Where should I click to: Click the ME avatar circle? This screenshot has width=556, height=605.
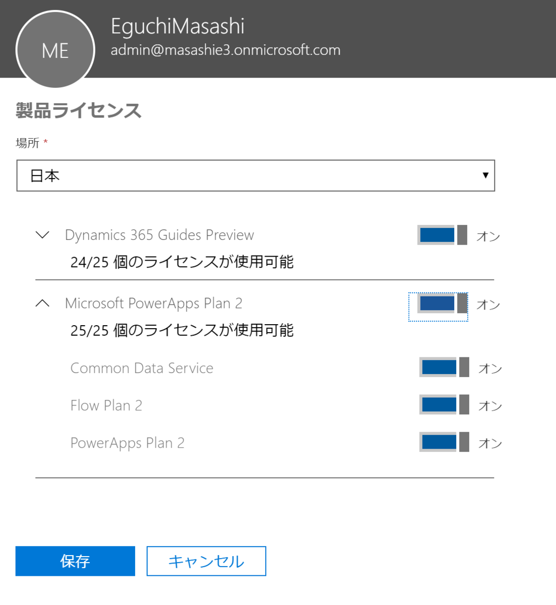pyautogui.click(x=55, y=49)
